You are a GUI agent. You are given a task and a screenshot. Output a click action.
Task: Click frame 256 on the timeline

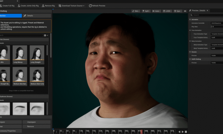coord(107,131)
